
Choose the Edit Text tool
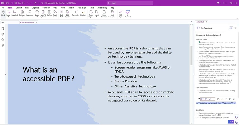pyautogui.click(x=62, y=14)
